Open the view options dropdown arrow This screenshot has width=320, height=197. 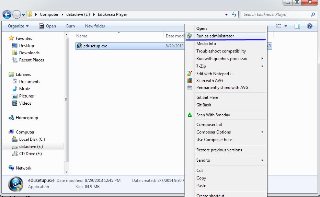click(286, 26)
